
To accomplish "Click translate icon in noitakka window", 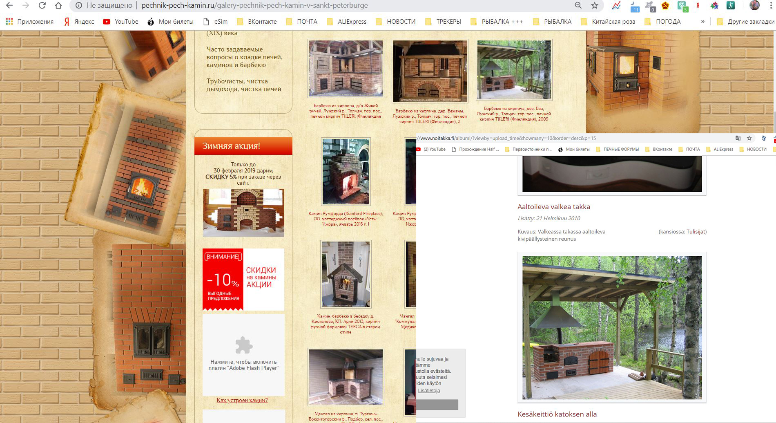I will click(738, 138).
